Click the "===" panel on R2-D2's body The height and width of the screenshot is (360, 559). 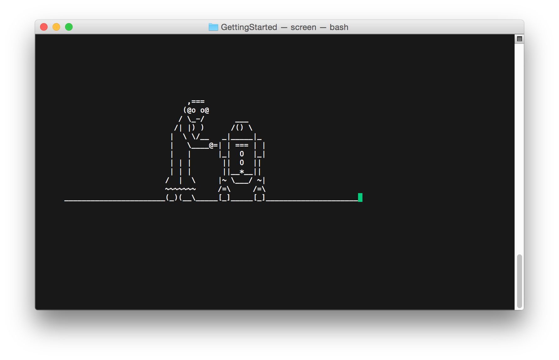pos(242,145)
